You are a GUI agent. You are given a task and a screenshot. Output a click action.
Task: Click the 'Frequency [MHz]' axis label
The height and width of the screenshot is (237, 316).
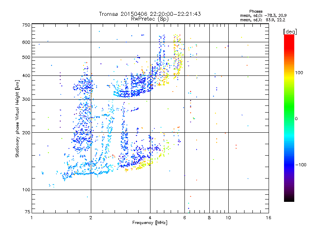click(150, 223)
